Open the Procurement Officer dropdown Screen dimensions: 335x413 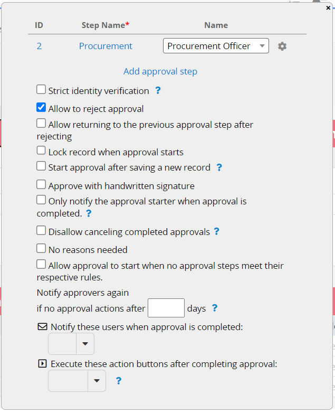coord(216,46)
